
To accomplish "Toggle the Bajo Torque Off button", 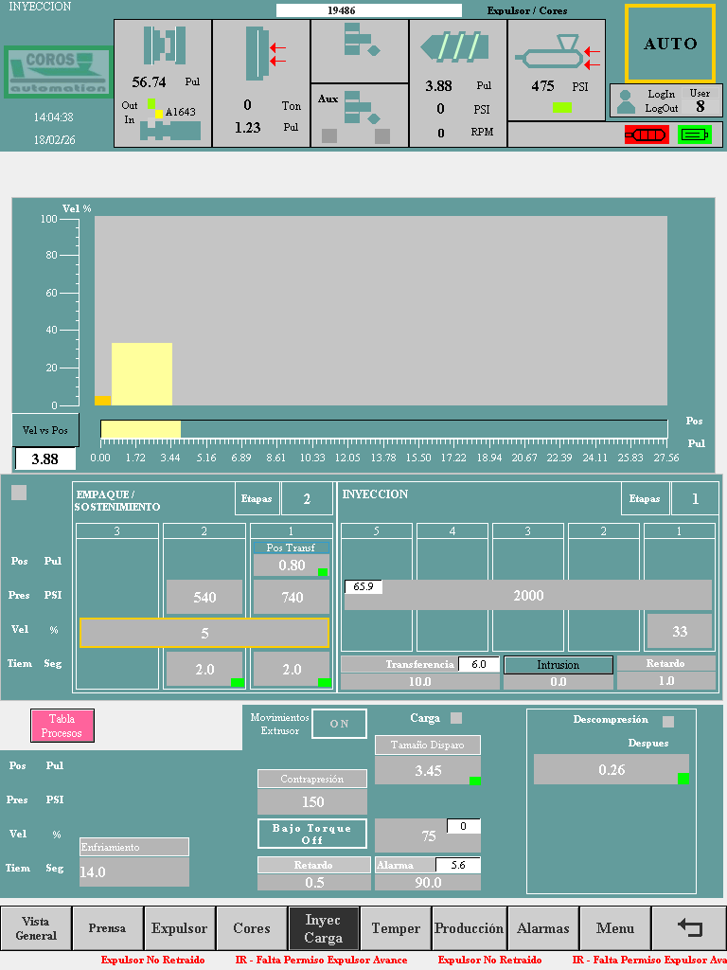I will [312, 834].
